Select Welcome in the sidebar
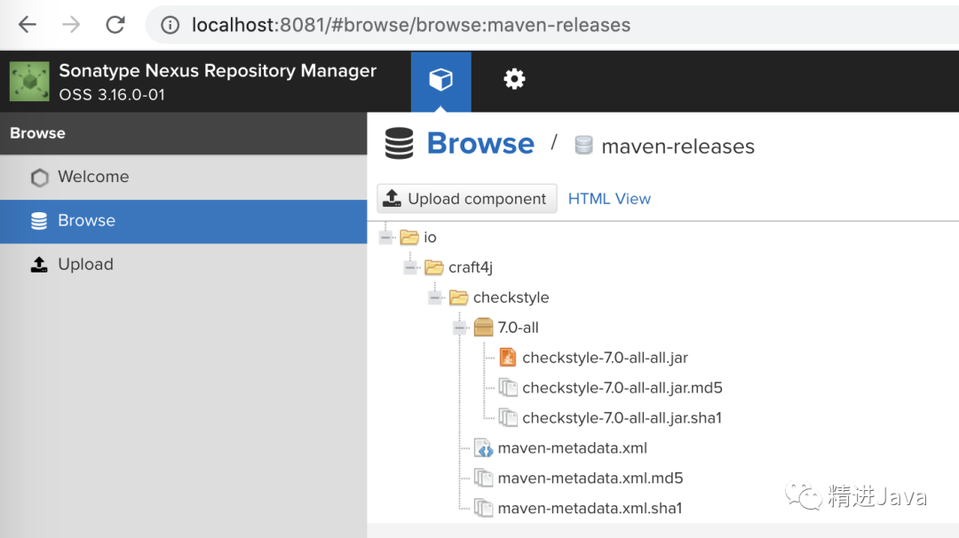 pos(93,177)
